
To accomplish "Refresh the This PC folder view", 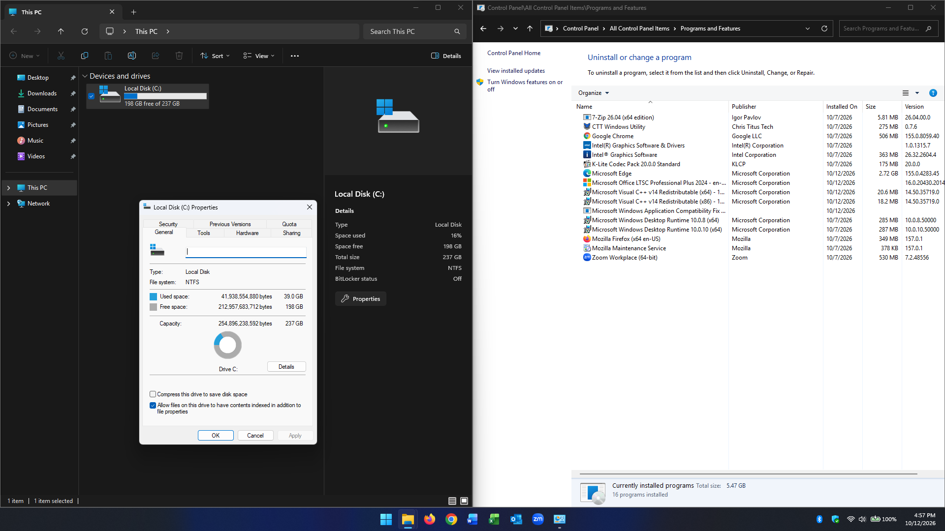I will point(85,31).
